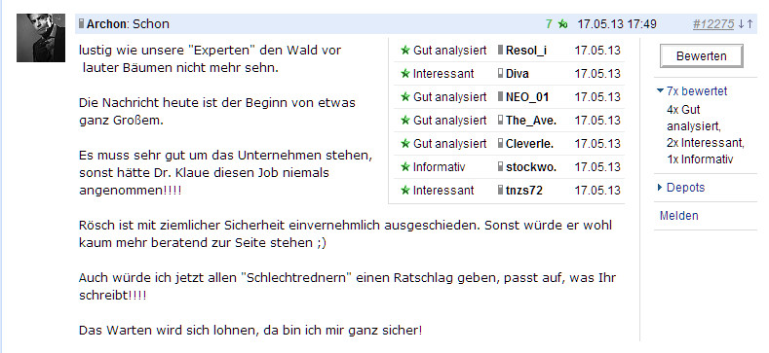Open user stockwo. profile
The width and height of the screenshot is (769, 353).
531,167
